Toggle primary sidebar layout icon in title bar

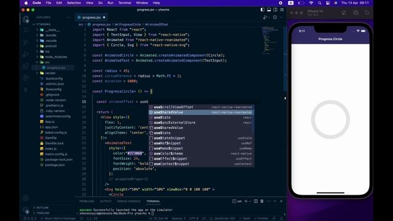262,10
